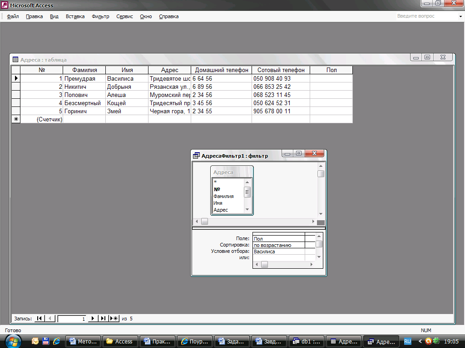Image resolution: width=465 pixels, height=348 pixels.
Task: Click the Адреса field list title bar
Action: coord(232,172)
